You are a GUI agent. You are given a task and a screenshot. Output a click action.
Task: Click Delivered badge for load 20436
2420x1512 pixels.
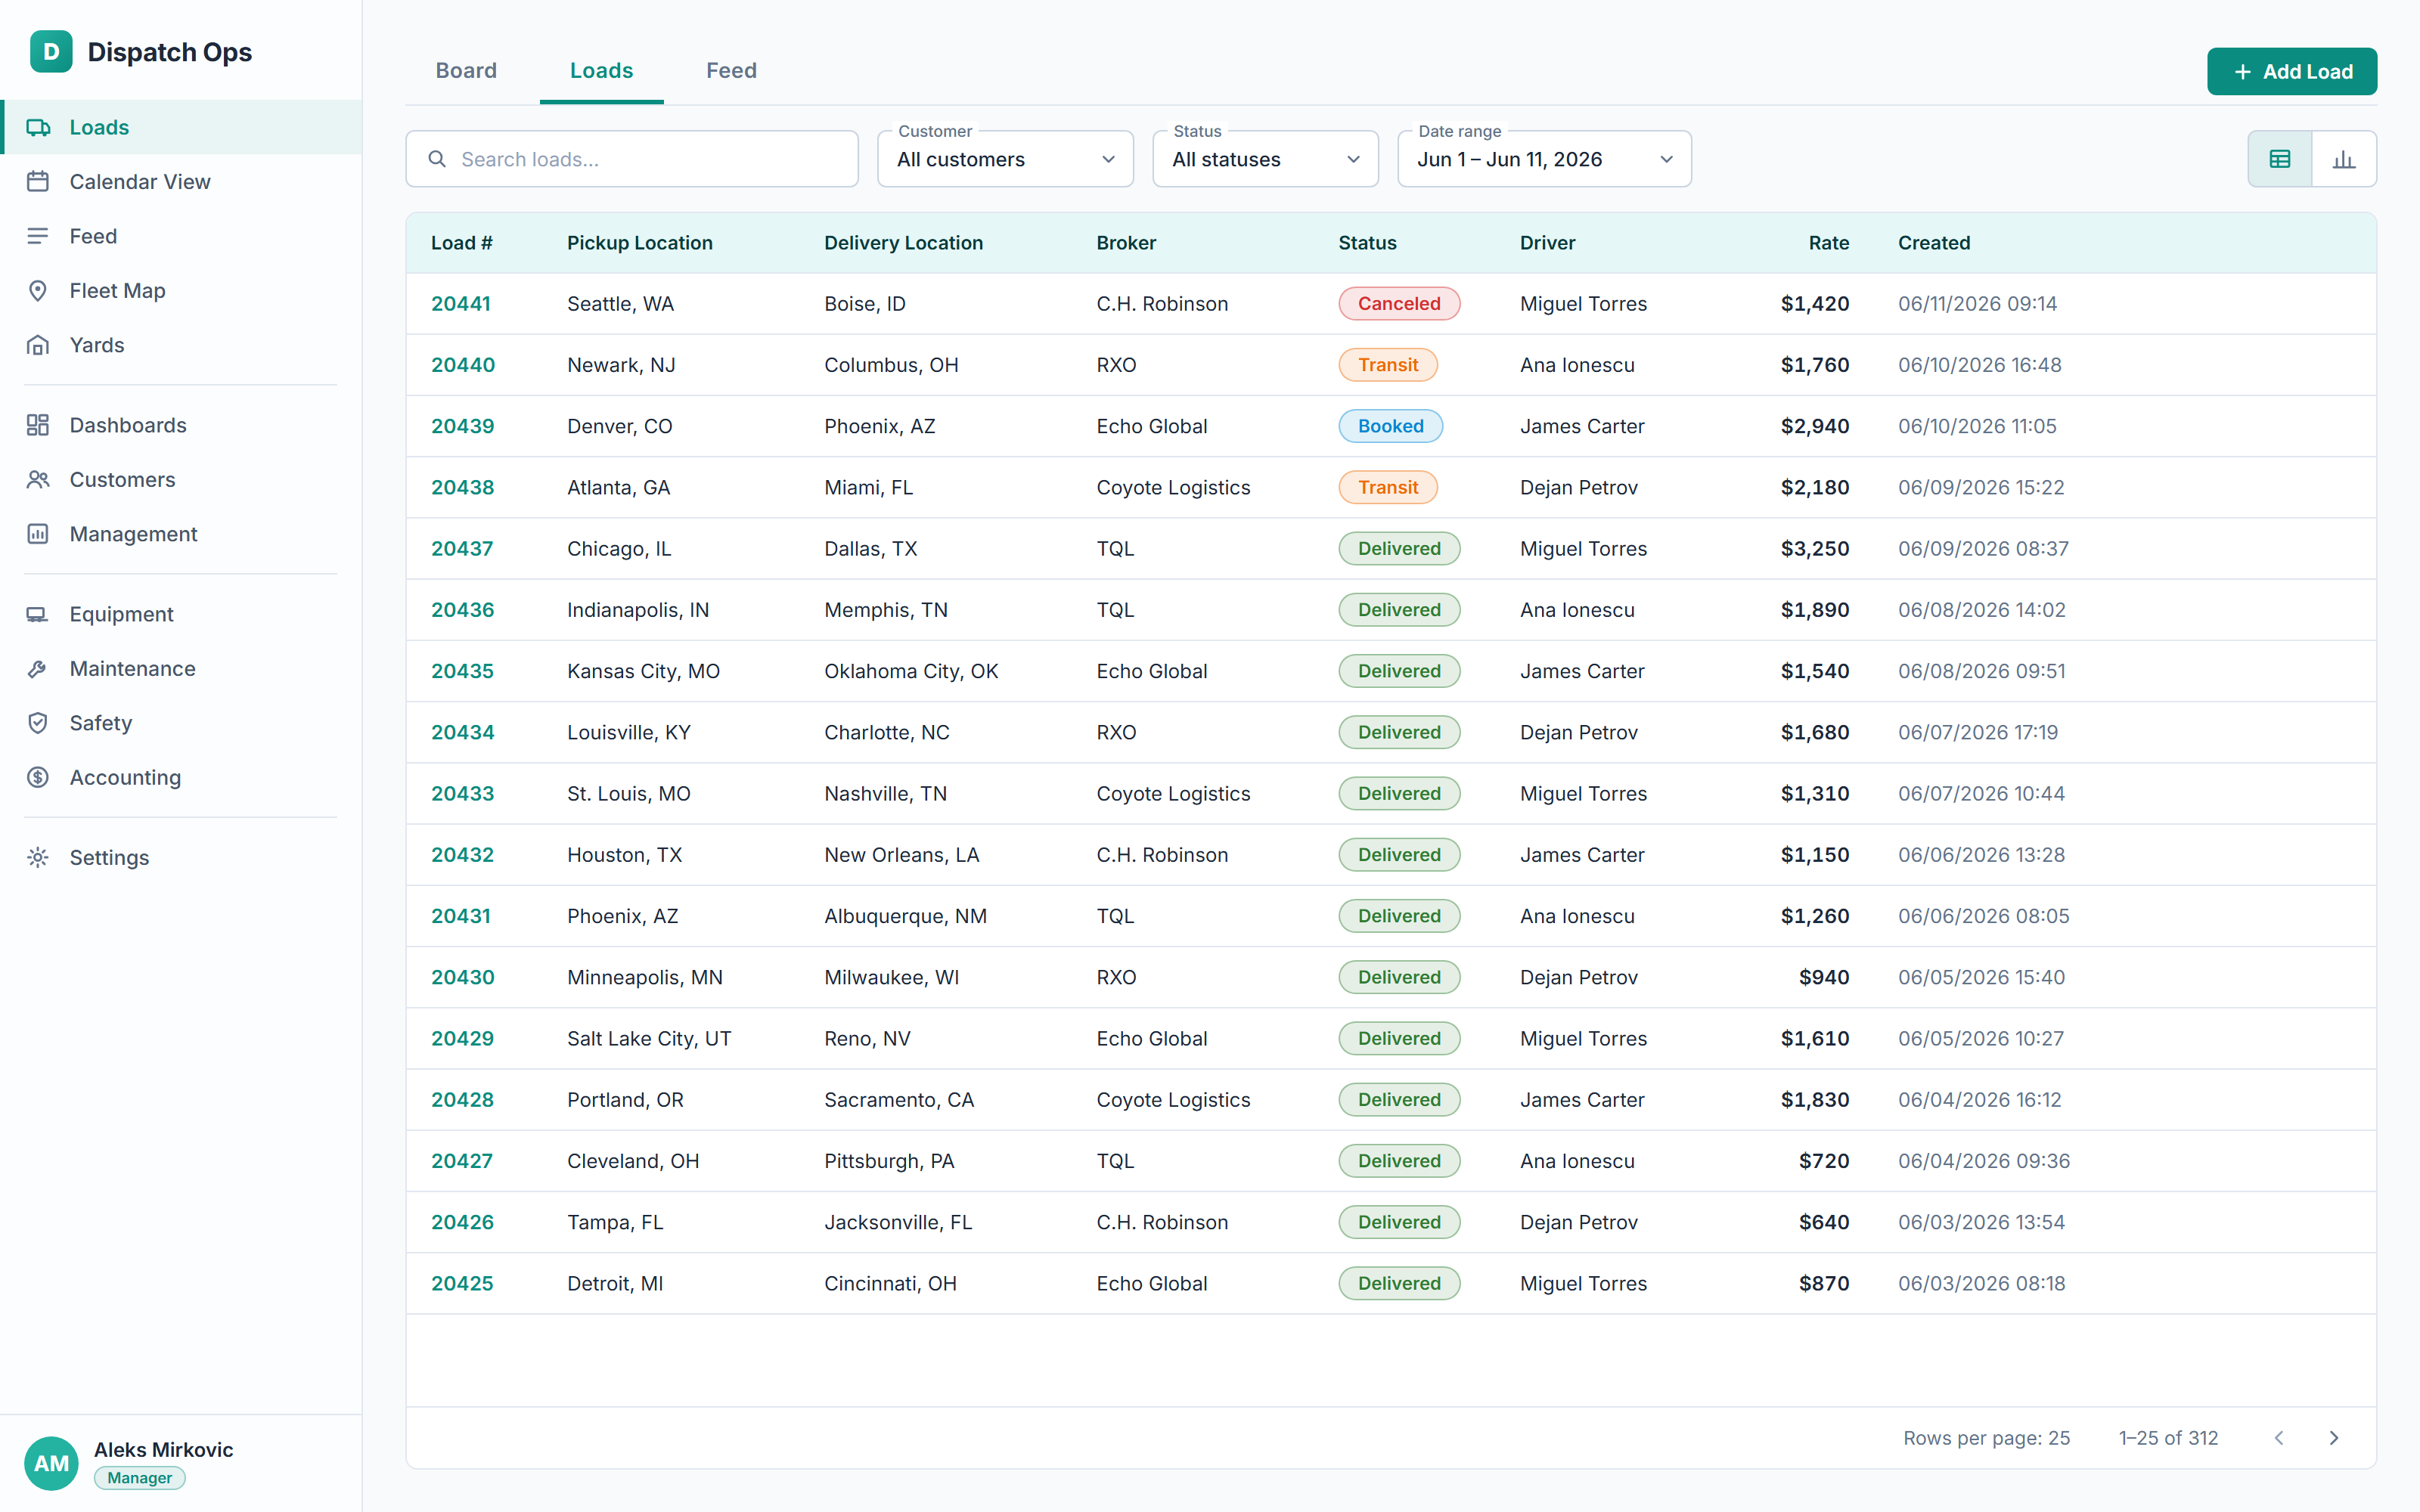pos(1399,610)
